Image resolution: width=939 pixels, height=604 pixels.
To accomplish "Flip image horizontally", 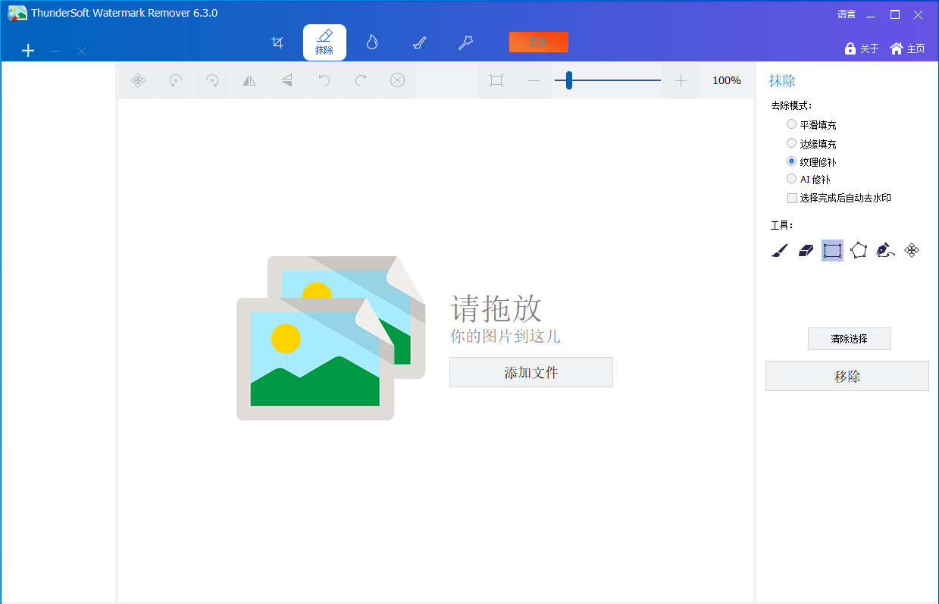I will pos(249,80).
